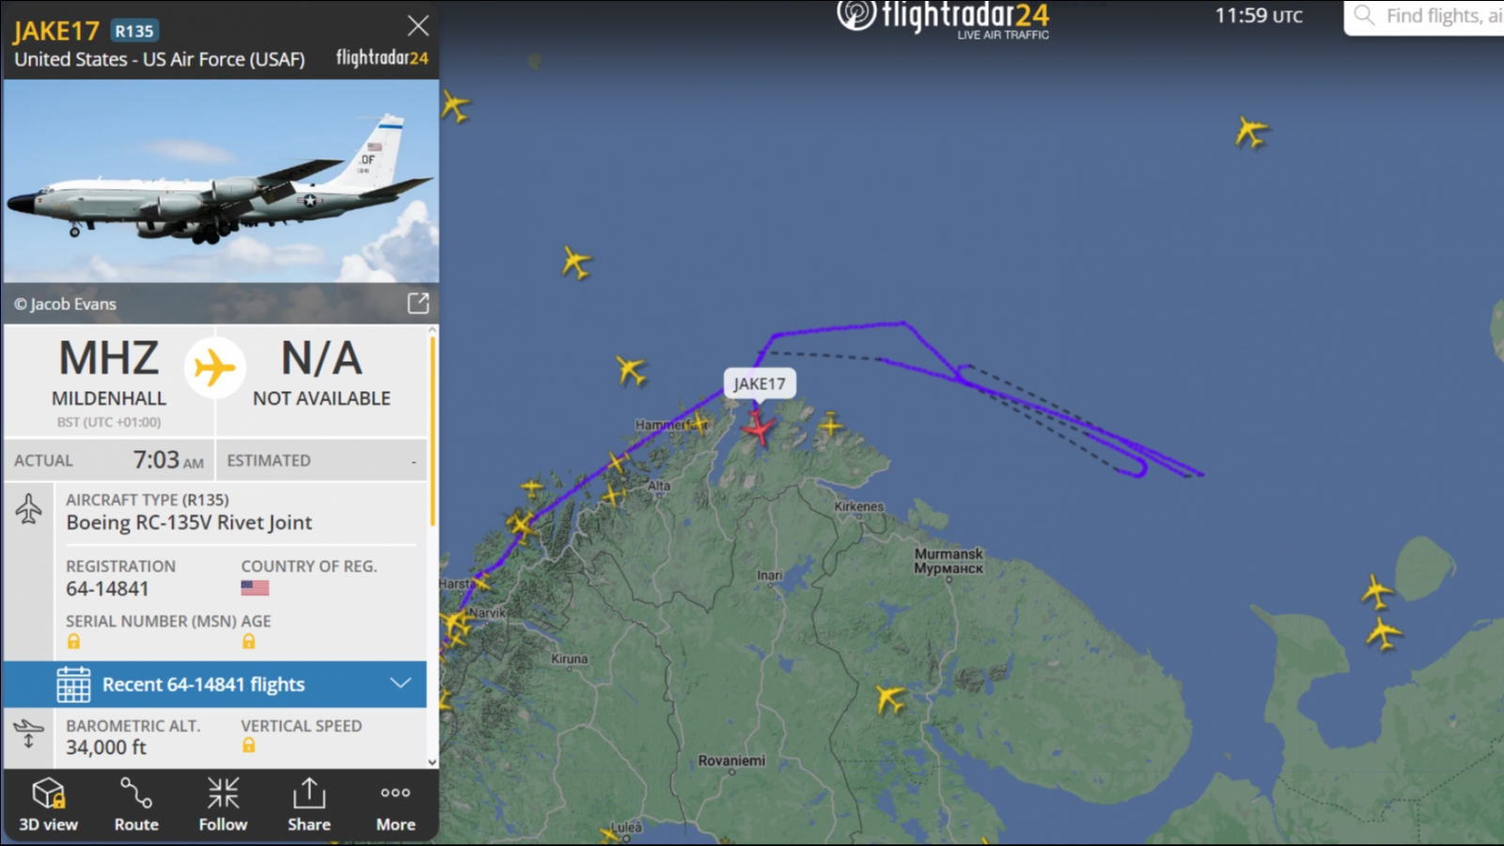Open aircraft photo in external link

[x=418, y=303]
